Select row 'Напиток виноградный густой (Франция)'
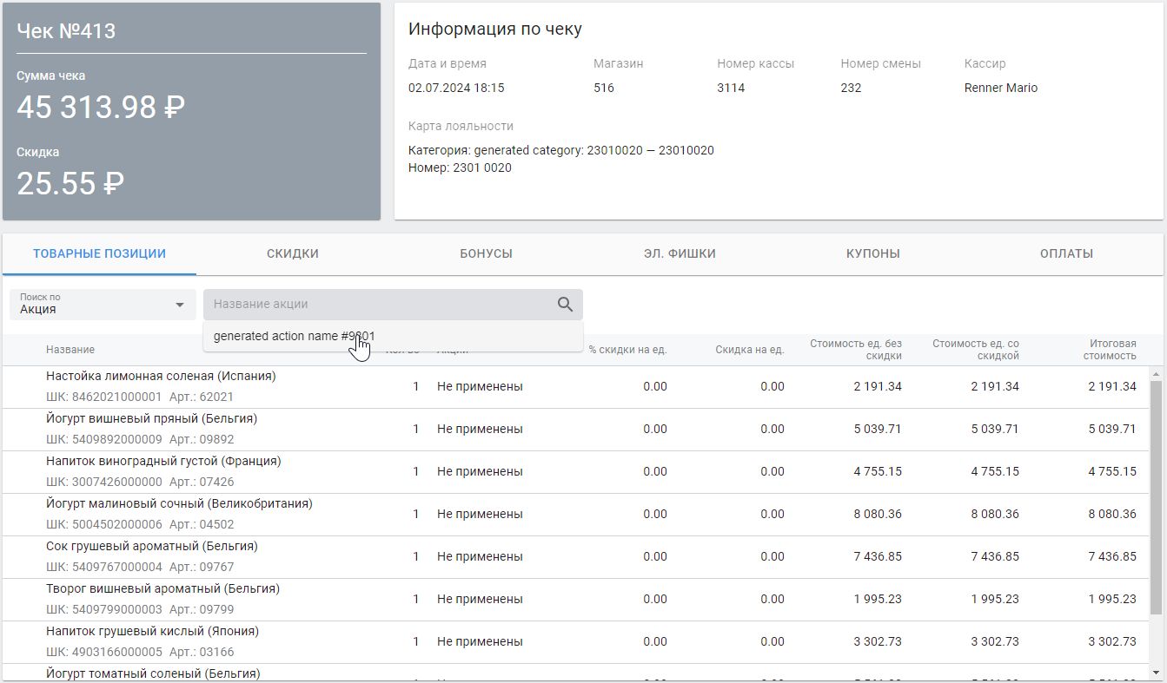 (x=575, y=472)
